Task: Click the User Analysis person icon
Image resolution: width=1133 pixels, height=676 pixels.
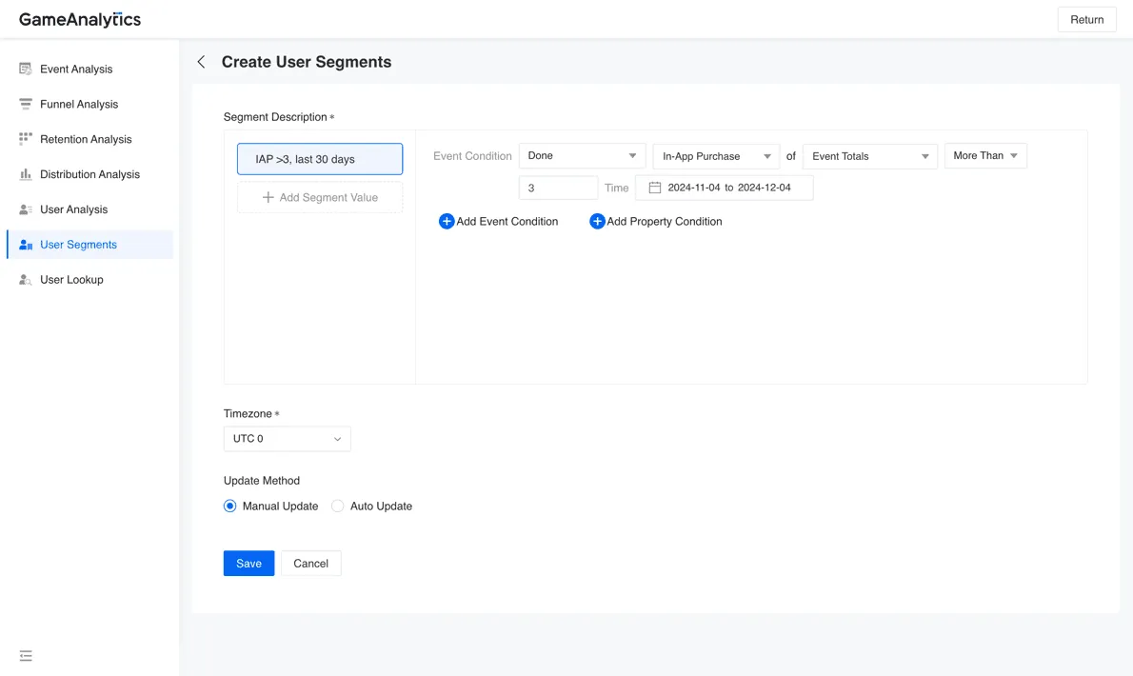Action: [x=26, y=209]
